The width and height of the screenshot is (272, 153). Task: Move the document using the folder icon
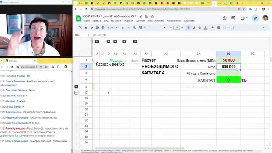pyautogui.click(x=147, y=17)
